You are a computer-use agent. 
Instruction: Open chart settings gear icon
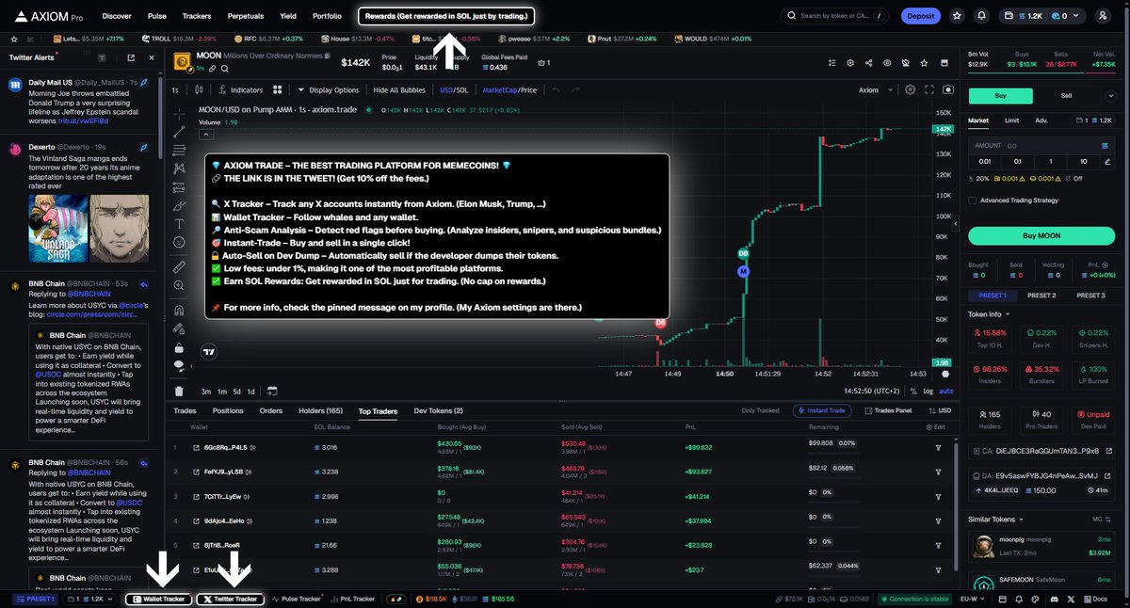[910, 90]
